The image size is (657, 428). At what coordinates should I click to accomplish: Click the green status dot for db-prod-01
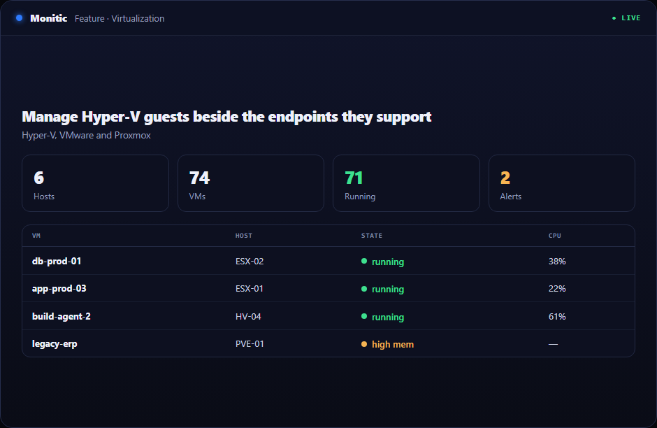coord(364,261)
